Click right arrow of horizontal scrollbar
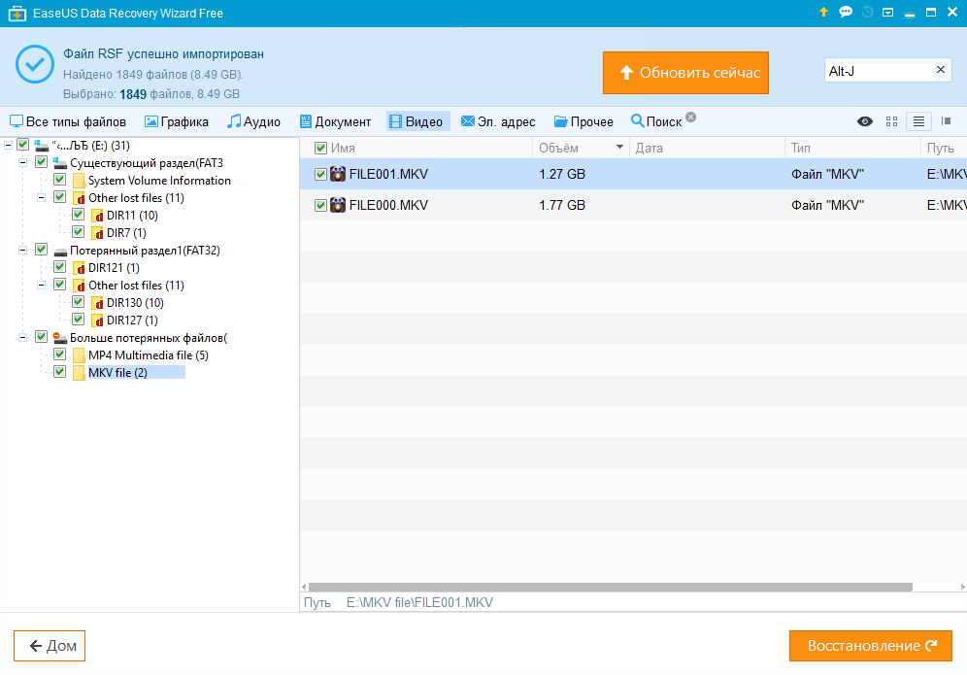Viewport: 967px width, 675px height. point(963,587)
